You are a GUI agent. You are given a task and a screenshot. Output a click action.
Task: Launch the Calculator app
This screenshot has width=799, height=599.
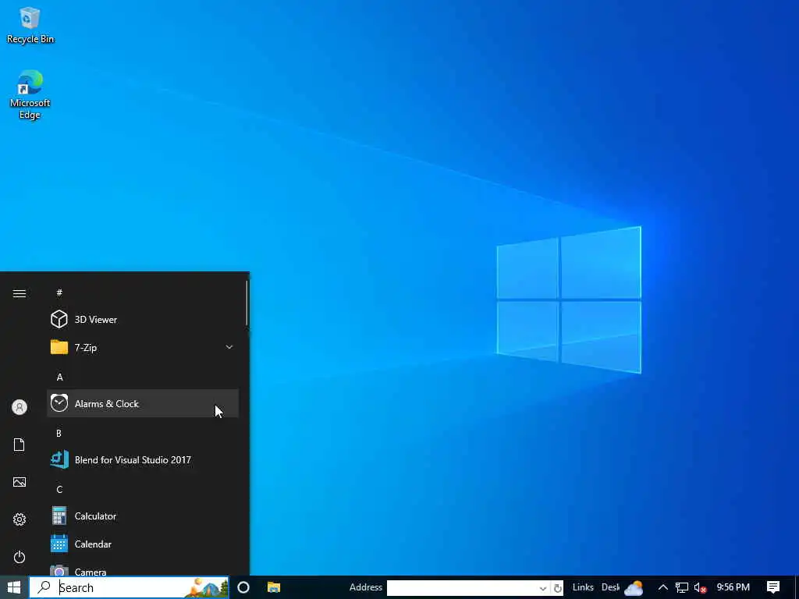(143, 516)
